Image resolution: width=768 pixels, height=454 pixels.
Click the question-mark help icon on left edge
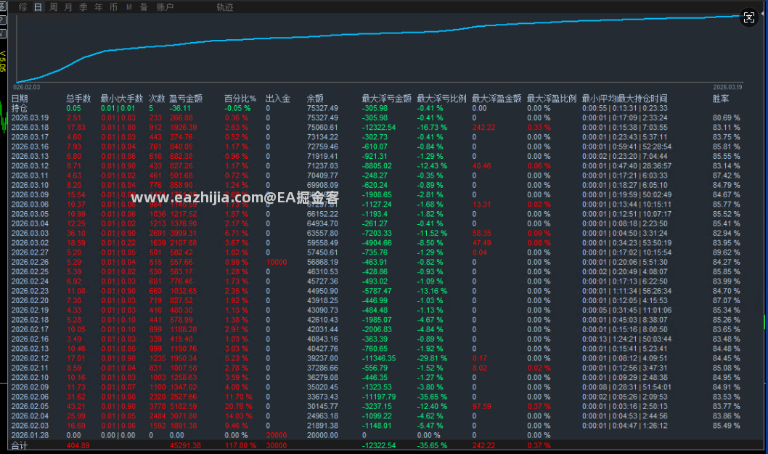(2, 20)
